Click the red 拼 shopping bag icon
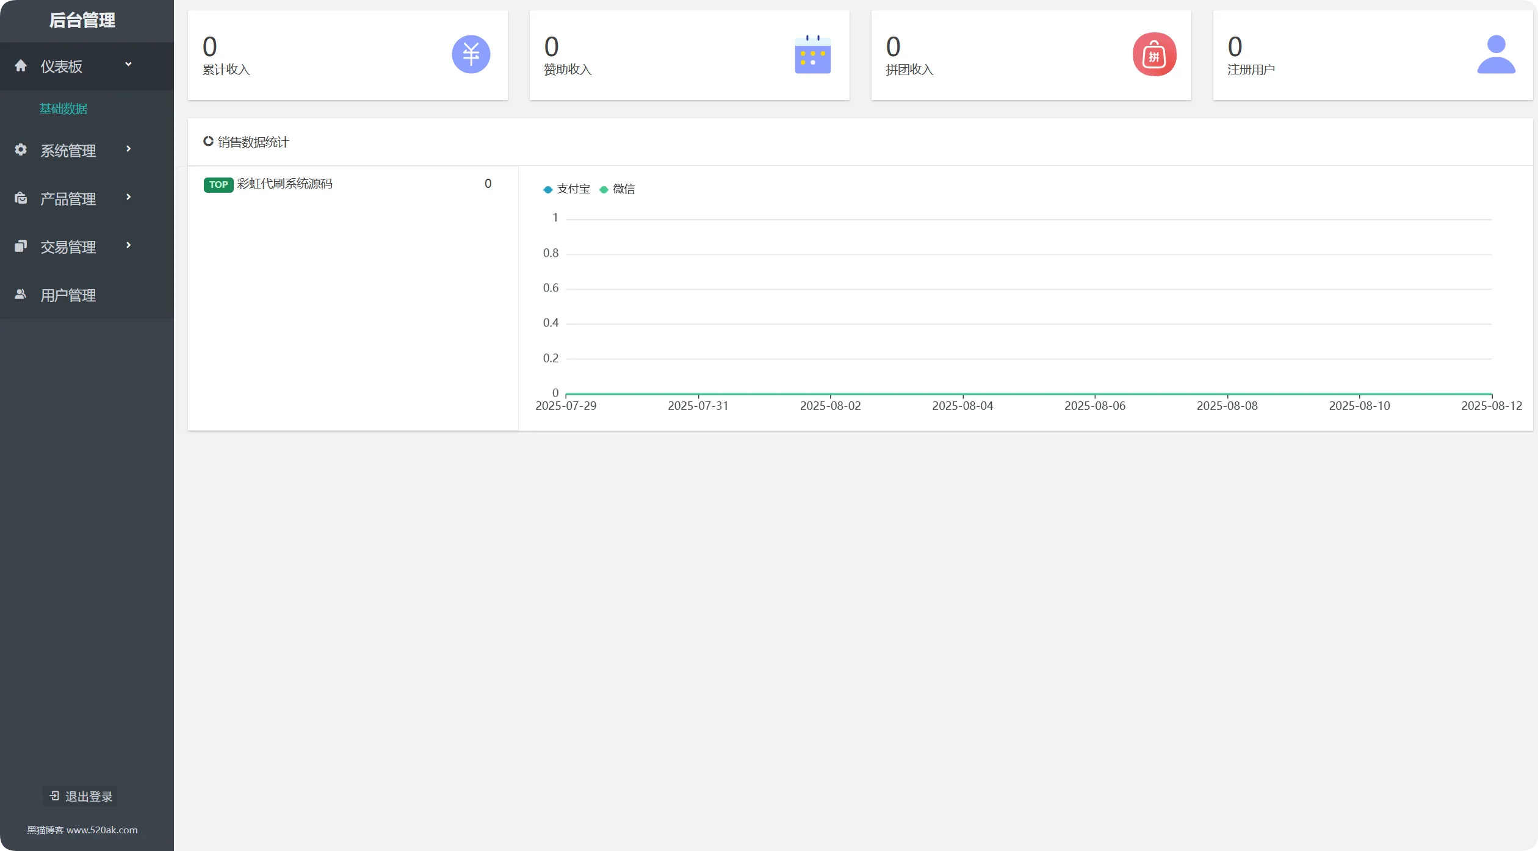This screenshot has width=1538, height=851. click(1154, 54)
